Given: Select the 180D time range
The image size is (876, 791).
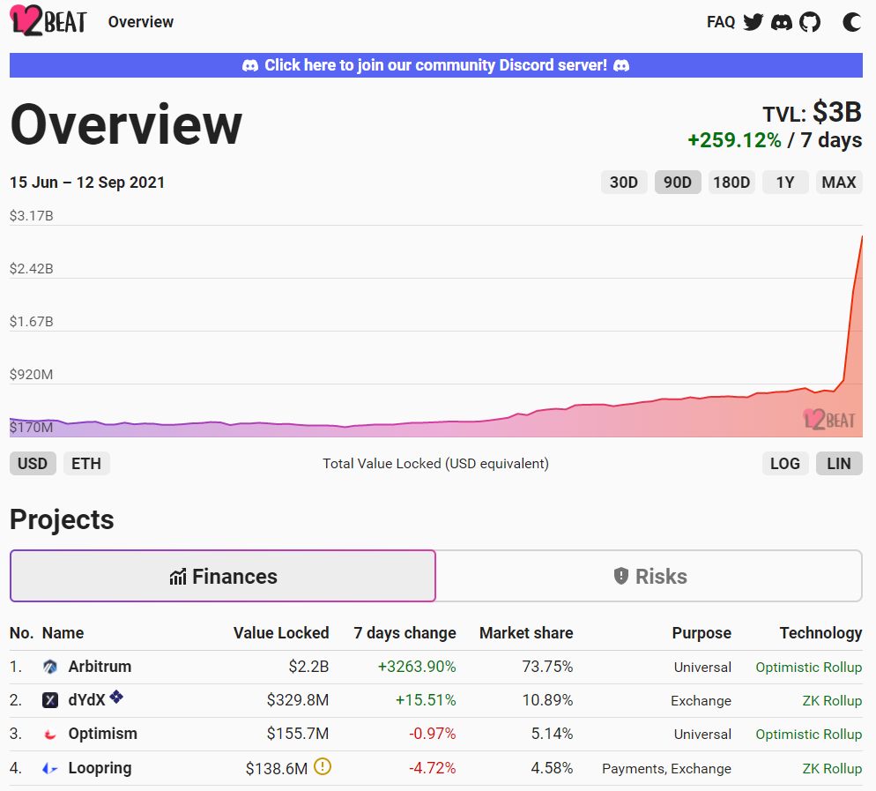Looking at the screenshot, I should coord(731,183).
